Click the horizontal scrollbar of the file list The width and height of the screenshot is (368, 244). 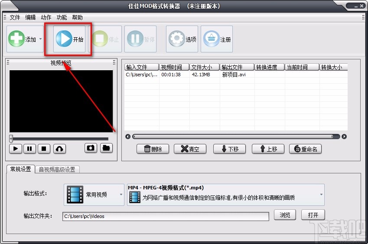click(236, 137)
